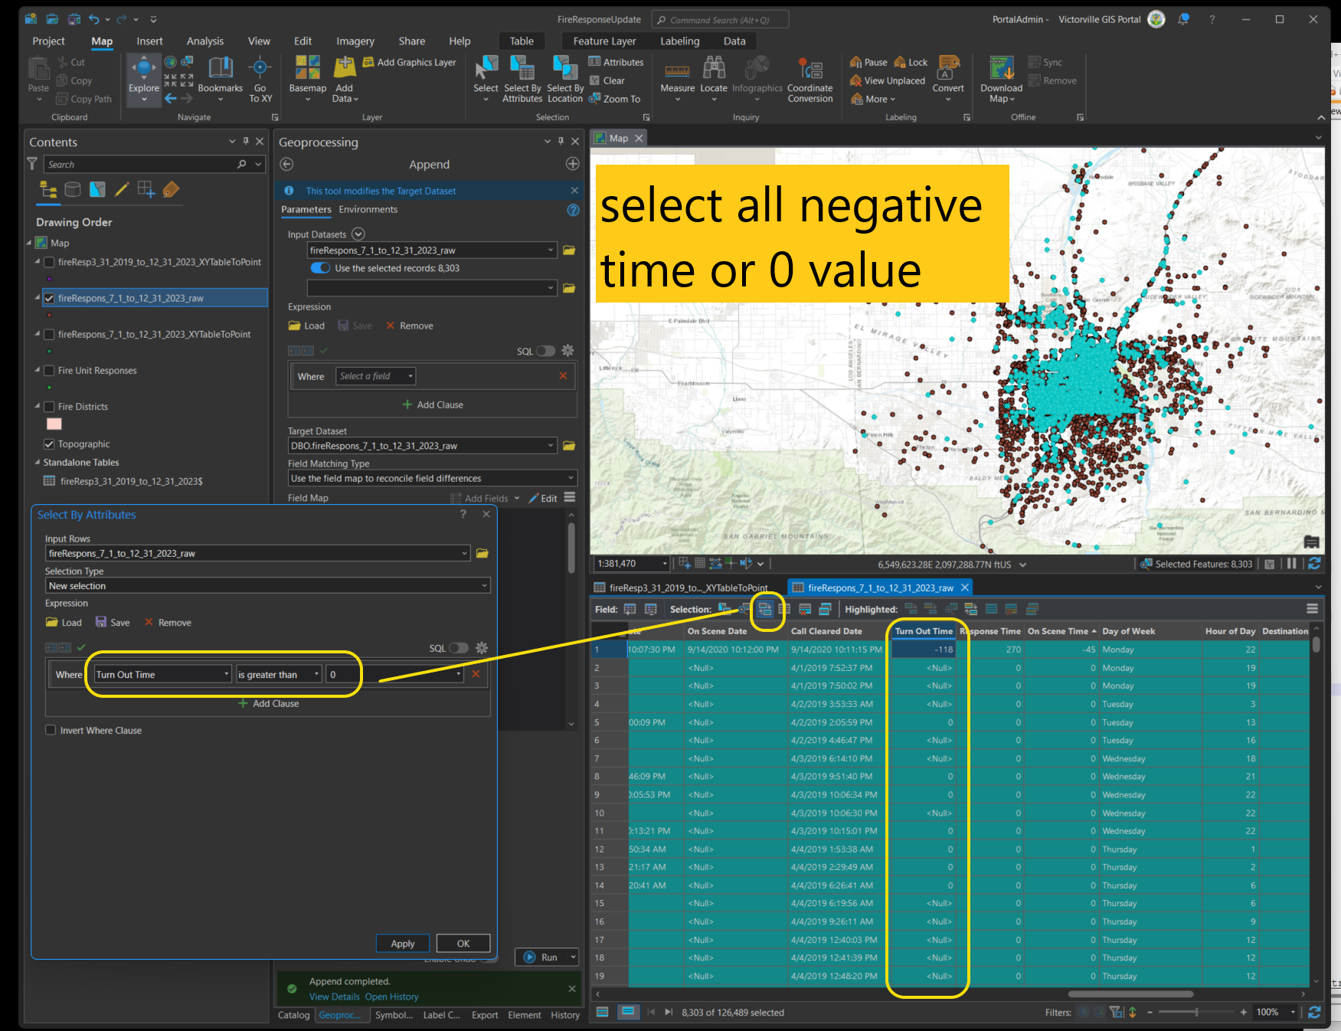Open the Turn Out Time field dropdown

227,674
